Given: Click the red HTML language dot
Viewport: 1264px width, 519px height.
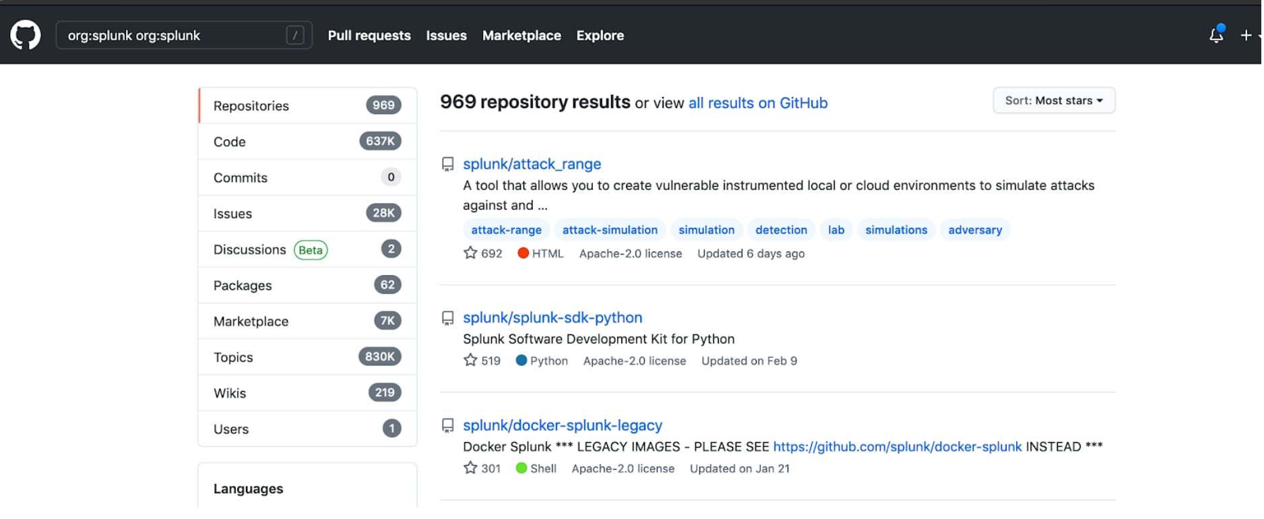Looking at the screenshot, I should pyautogui.click(x=523, y=253).
